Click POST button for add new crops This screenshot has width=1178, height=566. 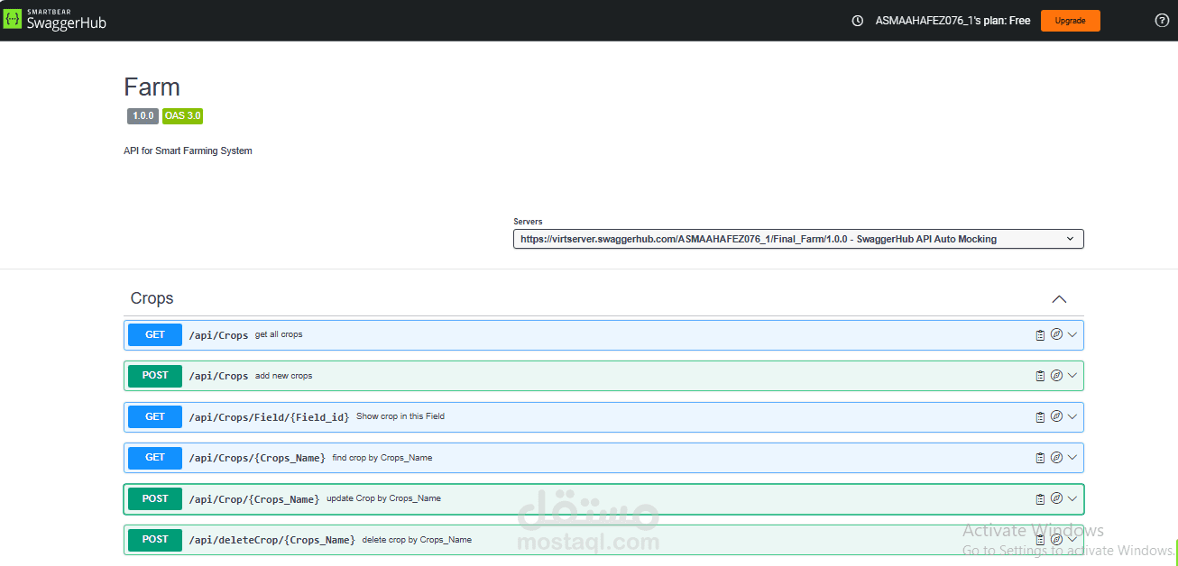click(x=155, y=376)
